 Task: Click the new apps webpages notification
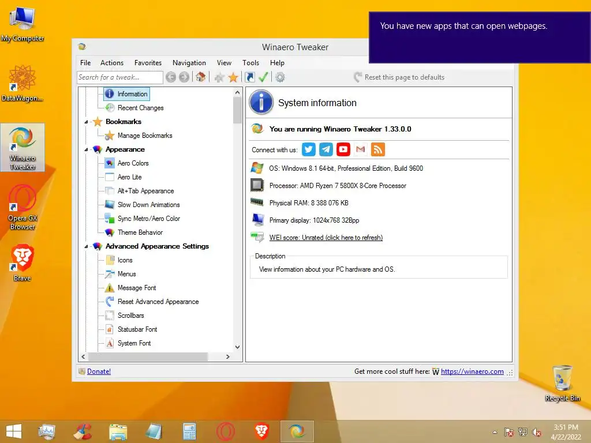480,37
